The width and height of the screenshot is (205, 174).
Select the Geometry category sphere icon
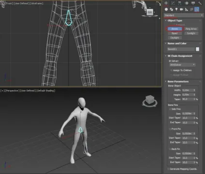point(166,9)
